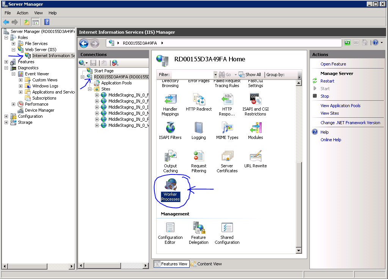This screenshot has height=279, width=388.
Task: Select Device Manager in tree
Action: [39, 111]
